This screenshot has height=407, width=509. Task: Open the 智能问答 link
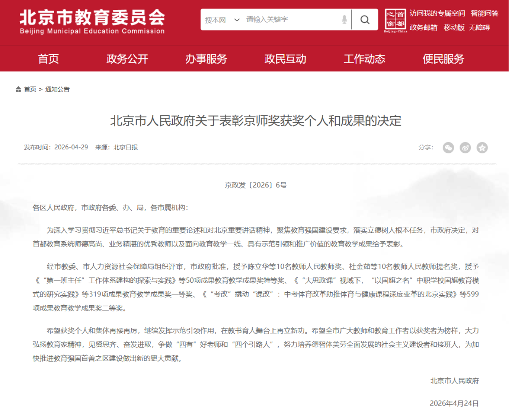(485, 13)
